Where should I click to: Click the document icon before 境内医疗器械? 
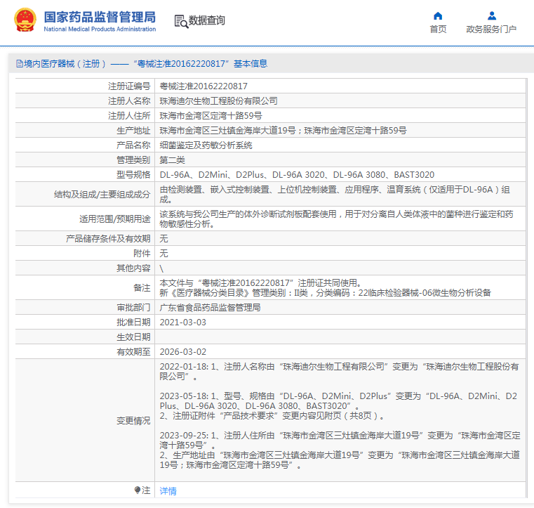click(20, 64)
